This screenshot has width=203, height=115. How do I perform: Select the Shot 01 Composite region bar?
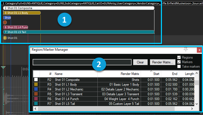(79, 8)
